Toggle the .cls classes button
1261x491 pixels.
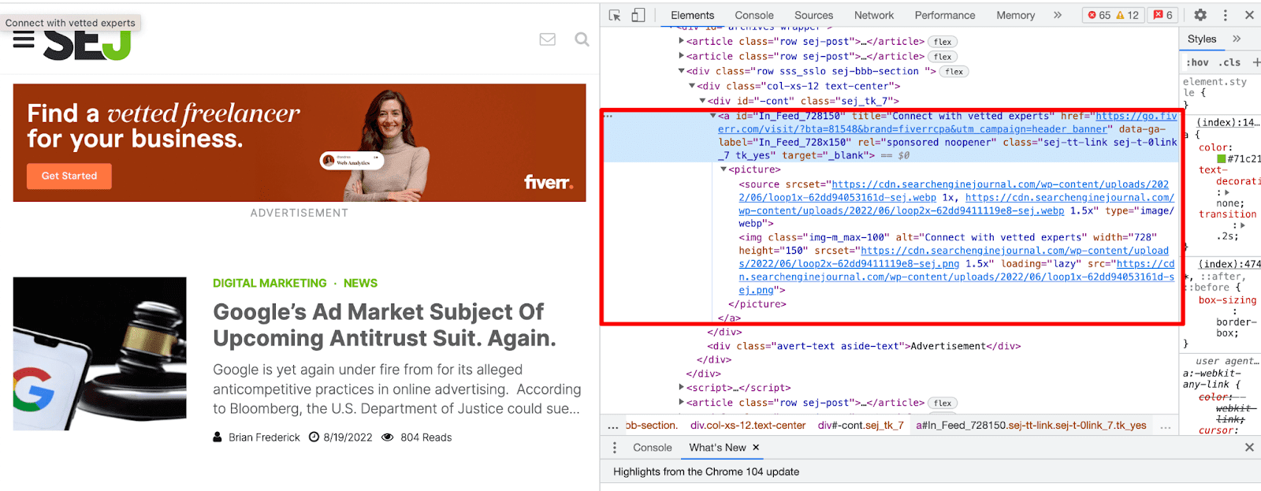point(1229,62)
